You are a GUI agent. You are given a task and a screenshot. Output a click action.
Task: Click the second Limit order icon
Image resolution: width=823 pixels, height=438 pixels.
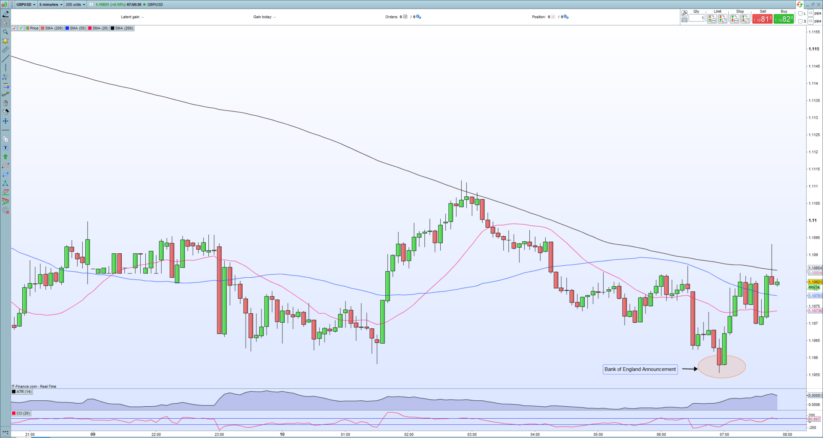pyautogui.click(x=722, y=19)
